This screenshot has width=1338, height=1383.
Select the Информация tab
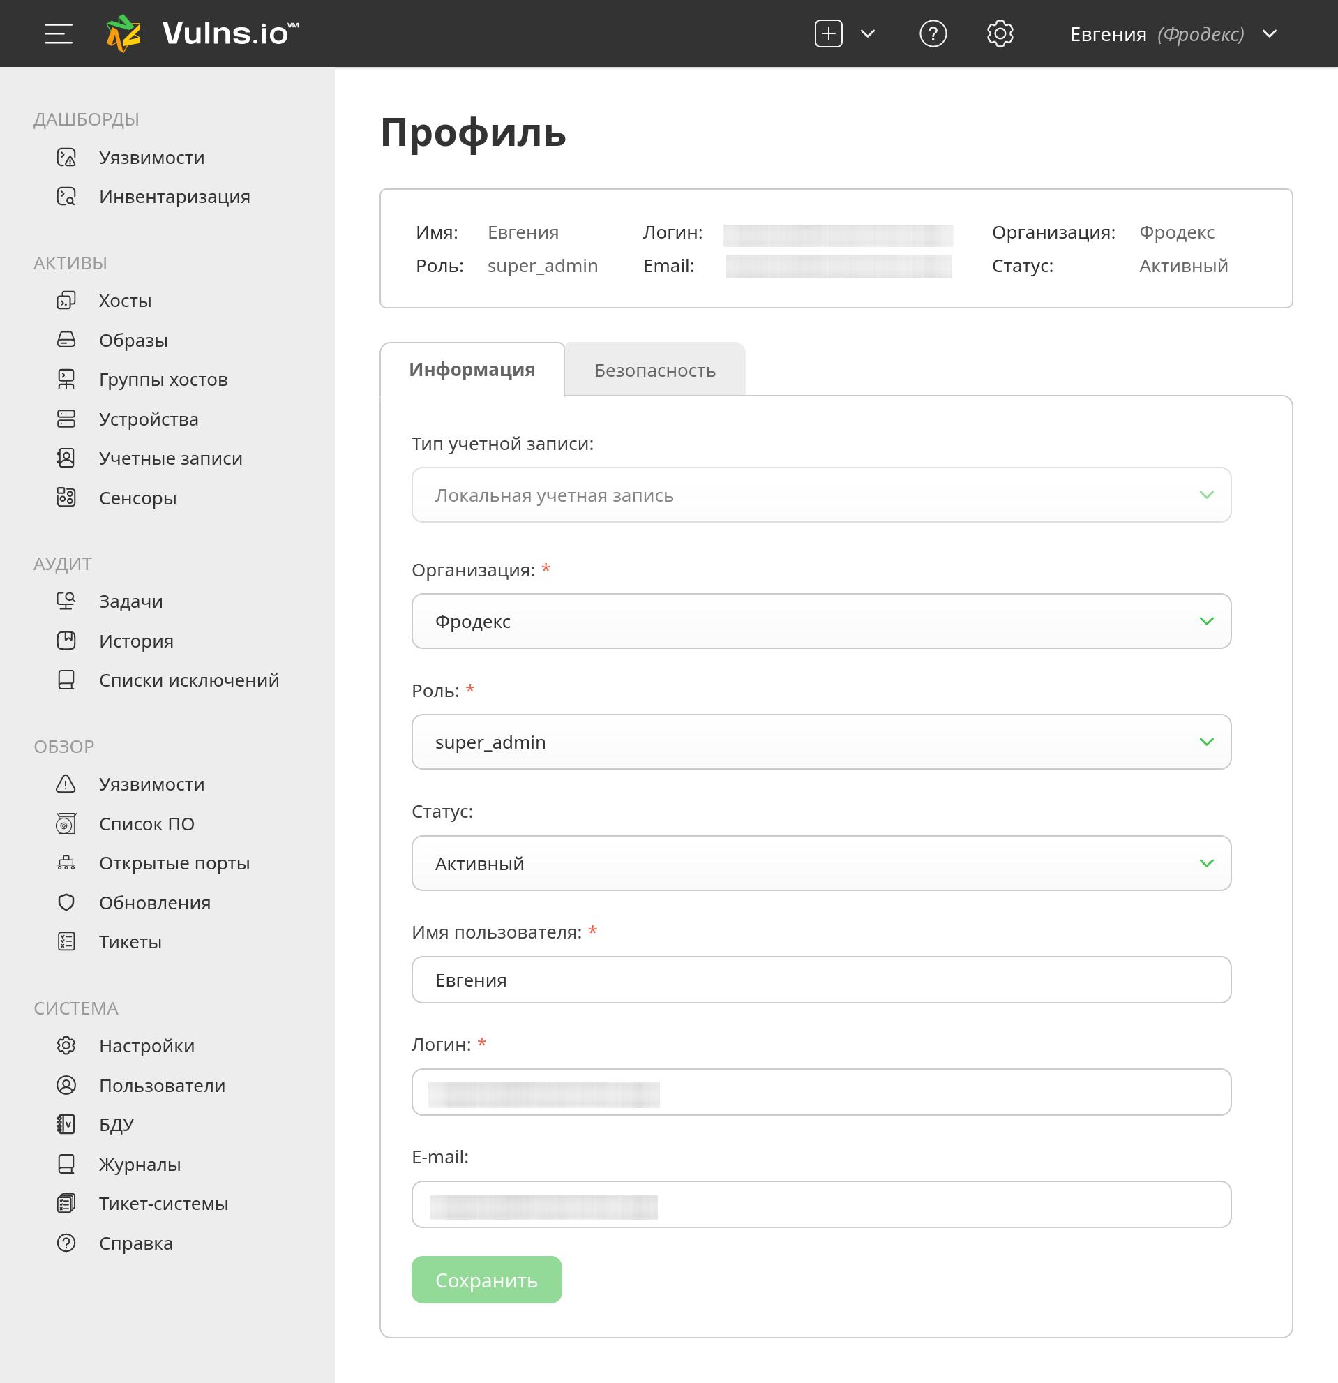point(472,370)
